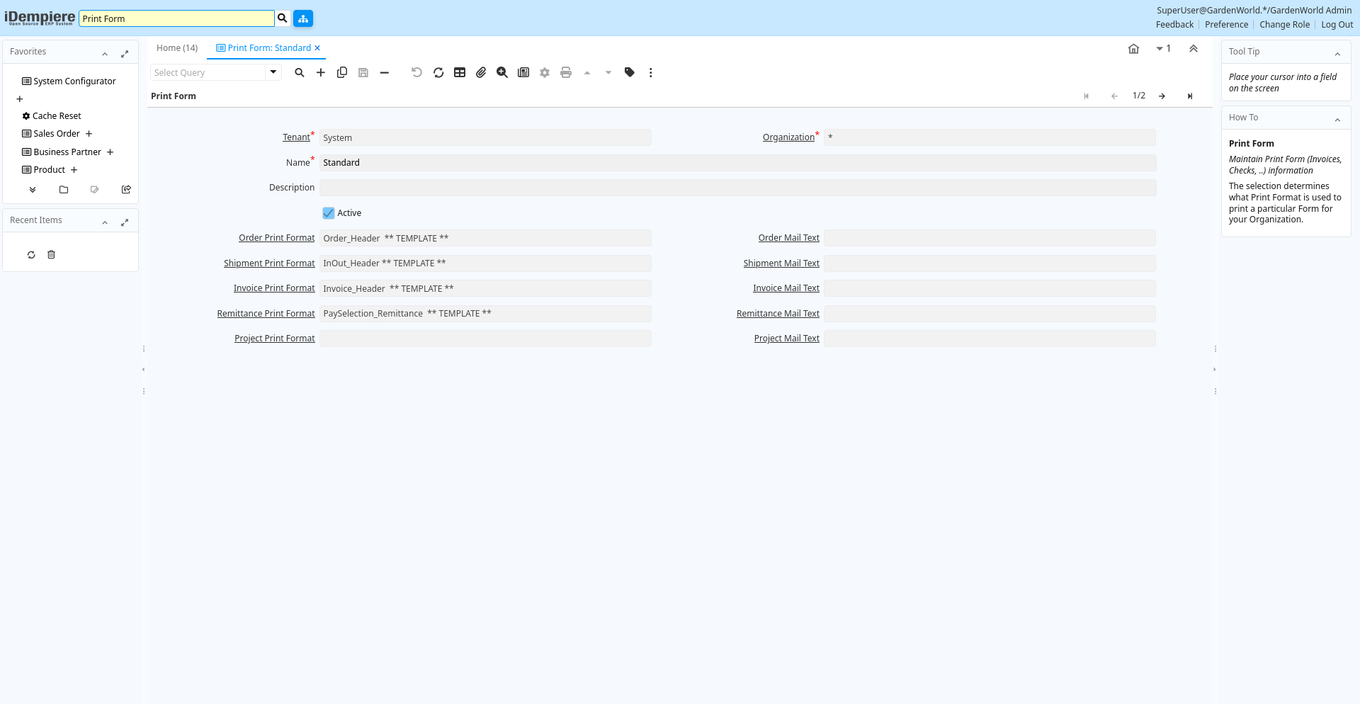Click the Log Out link
The height and width of the screenshot is (704, 1360).
click(1337, 25)
